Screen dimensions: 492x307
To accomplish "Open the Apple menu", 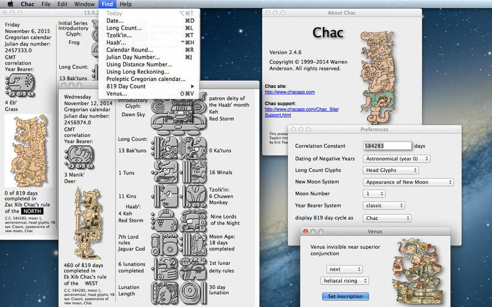I will [10, 4].
